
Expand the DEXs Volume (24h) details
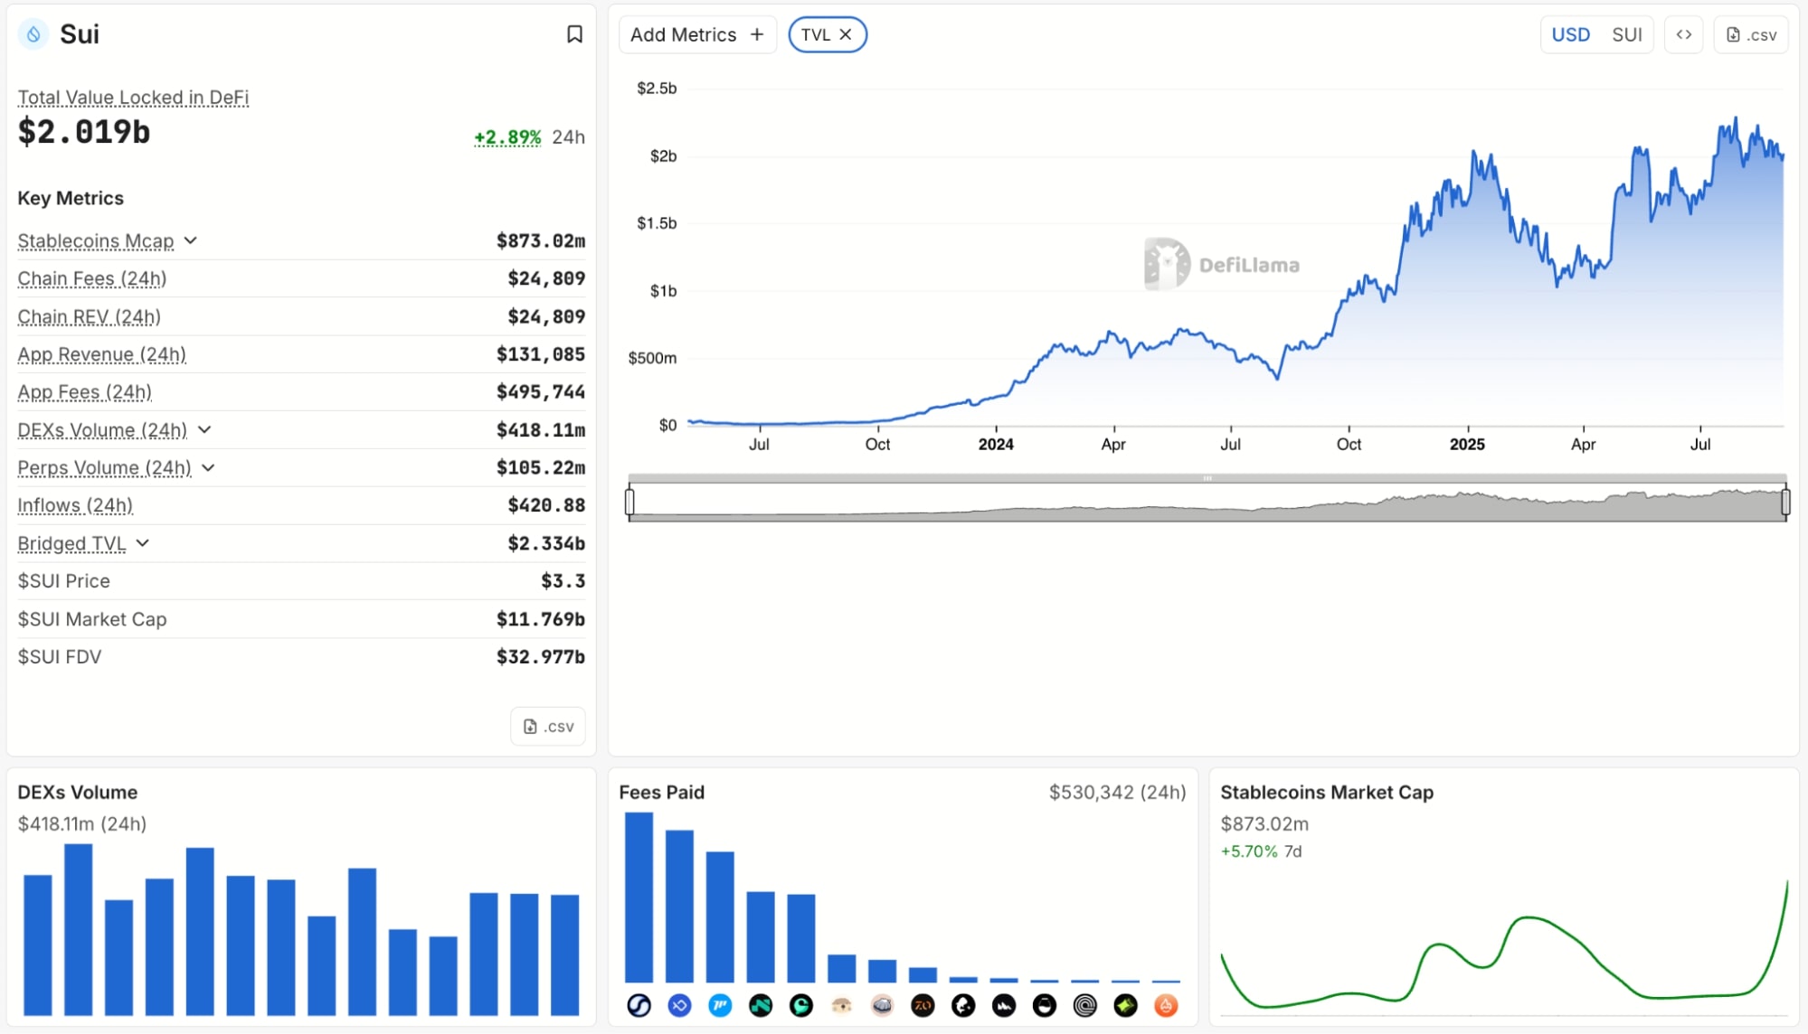[x=204, y=429]
